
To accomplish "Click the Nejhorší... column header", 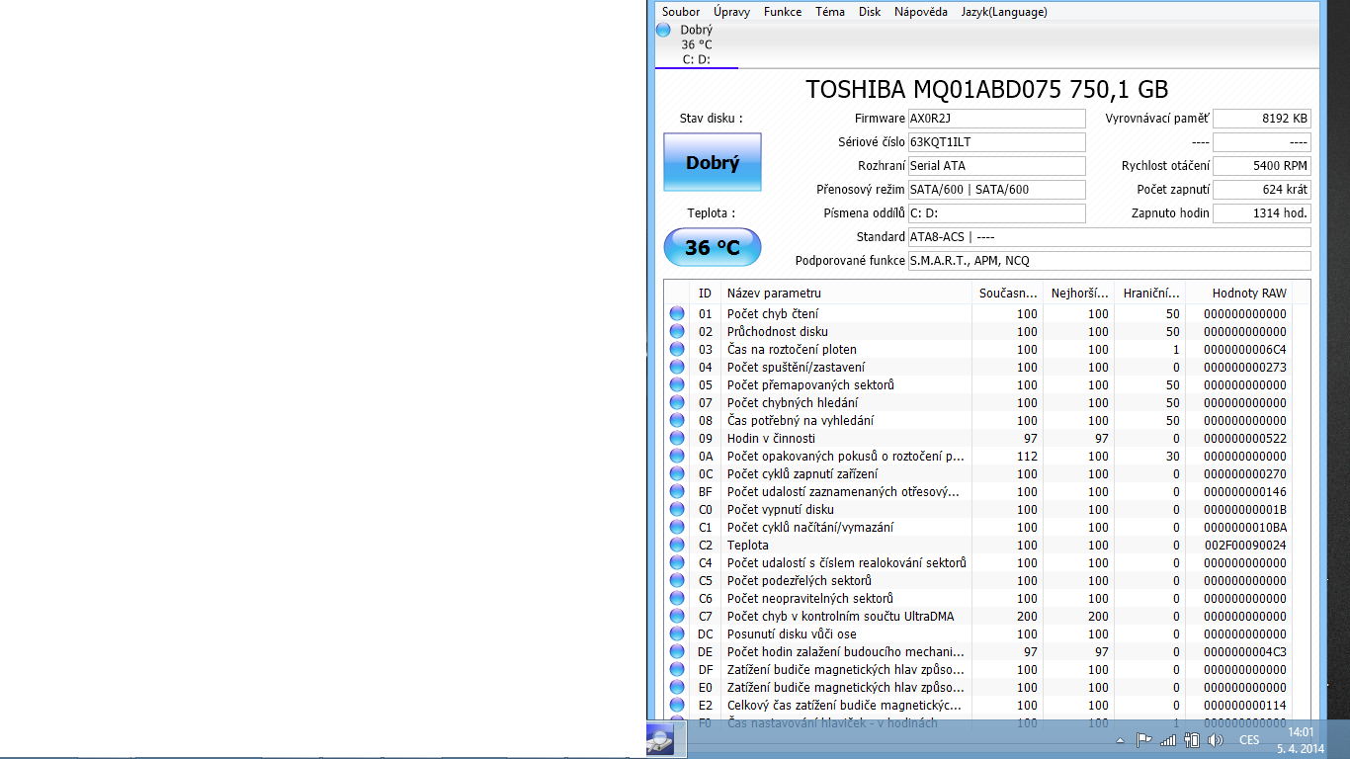I will [1078, 293].
